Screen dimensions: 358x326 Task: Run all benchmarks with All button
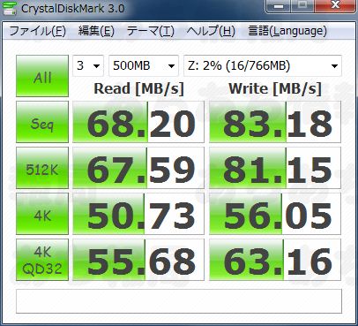(42, 76)
